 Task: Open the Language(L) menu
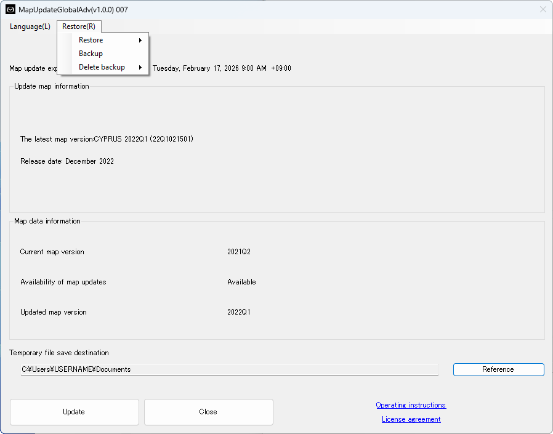[x=30, y=26]
